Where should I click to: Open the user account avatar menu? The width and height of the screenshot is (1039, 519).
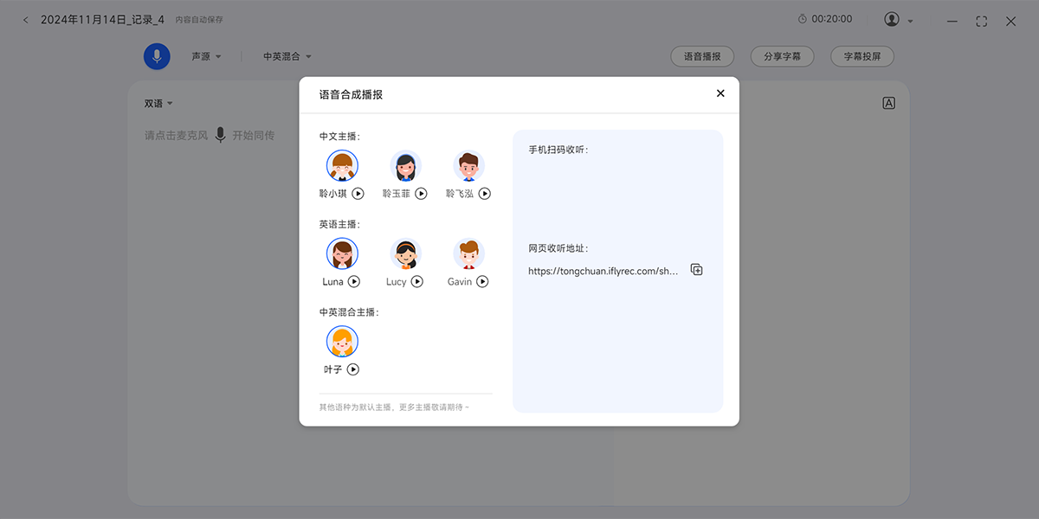892,19
